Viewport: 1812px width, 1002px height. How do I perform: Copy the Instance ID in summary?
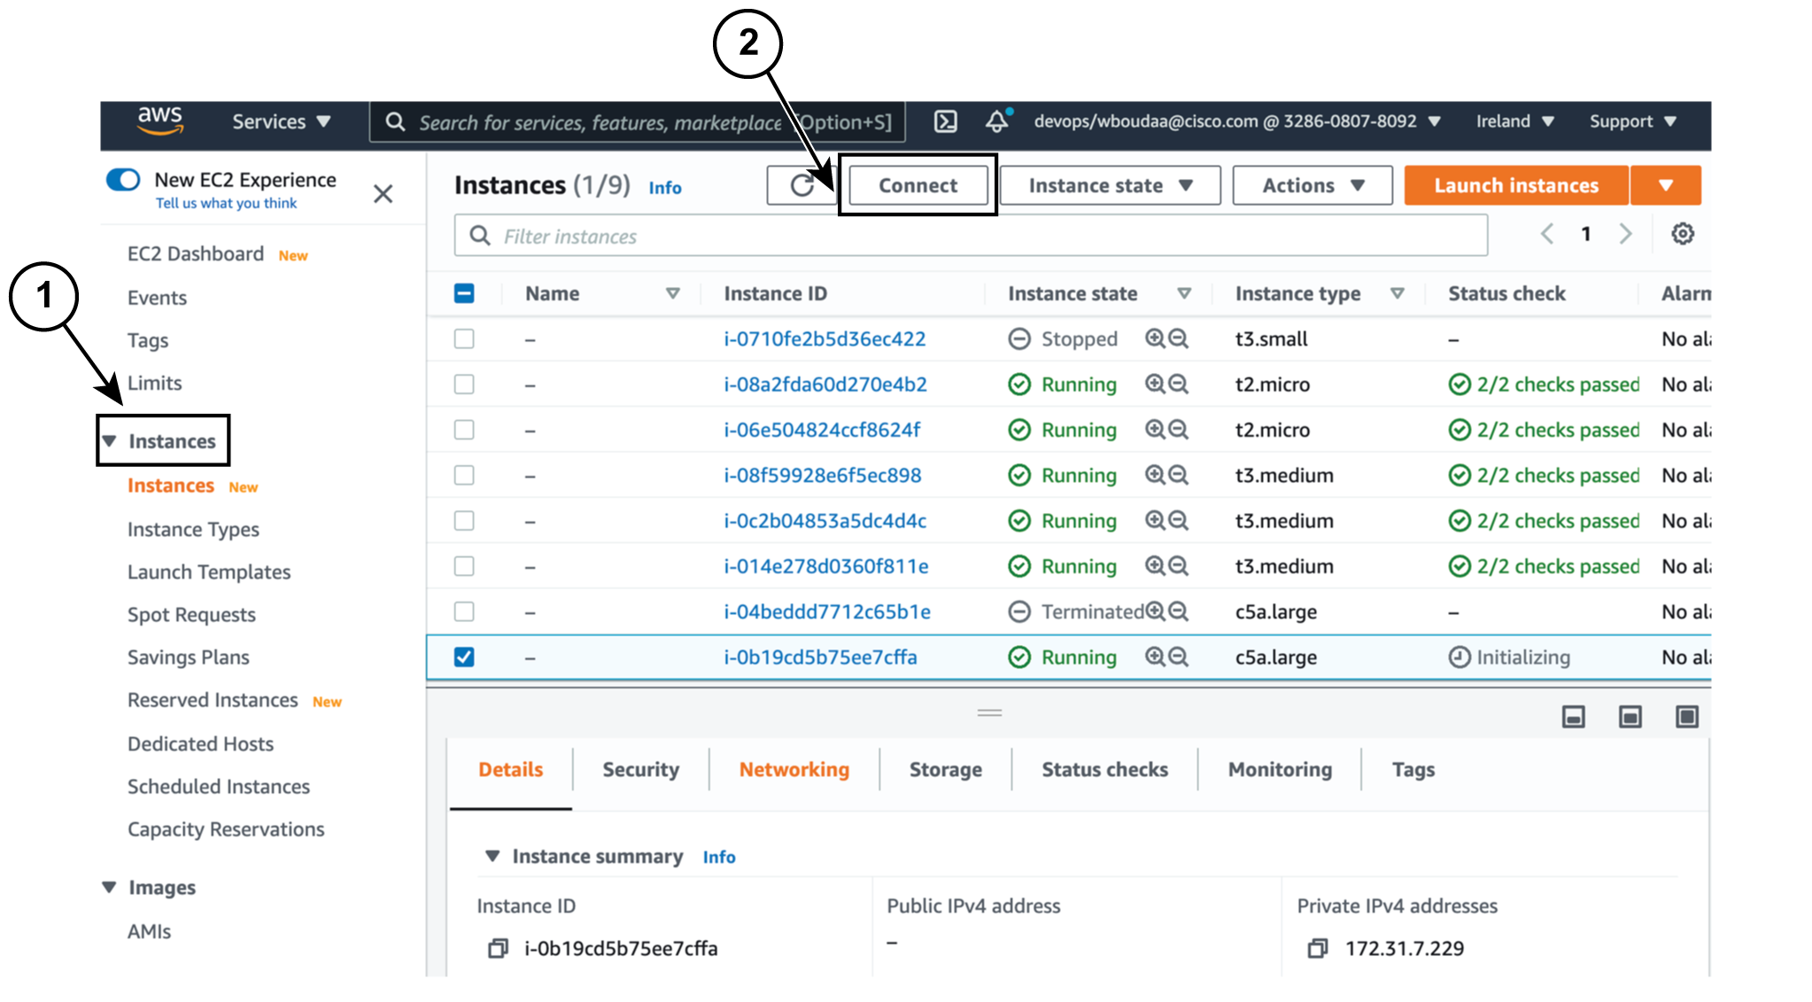[x=498, y=949]
